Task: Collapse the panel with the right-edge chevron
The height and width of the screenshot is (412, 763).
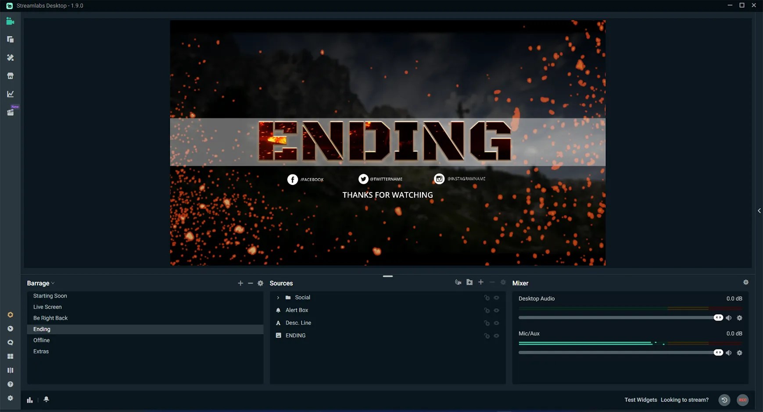Action: point(759,210)
